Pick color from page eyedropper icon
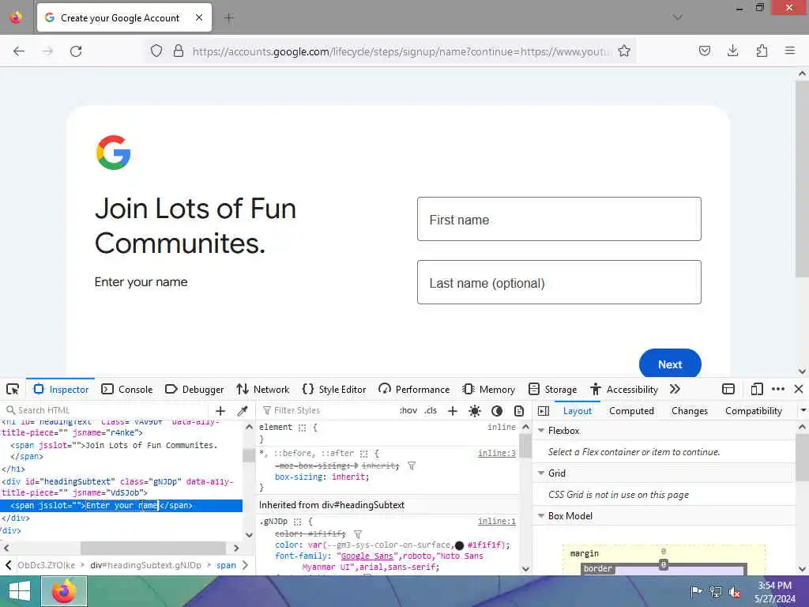809x607 pixels. (242, 411)
